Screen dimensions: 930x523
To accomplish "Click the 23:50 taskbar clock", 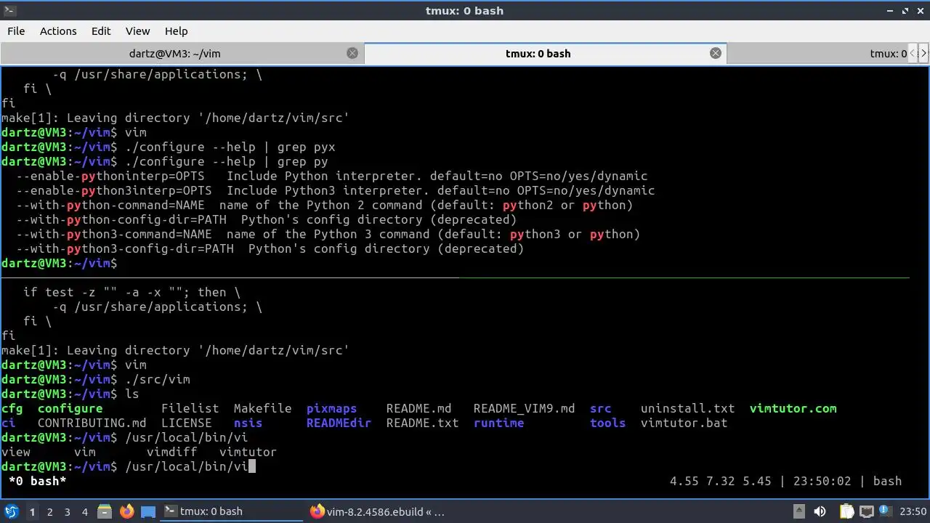I will coord(914,511).
